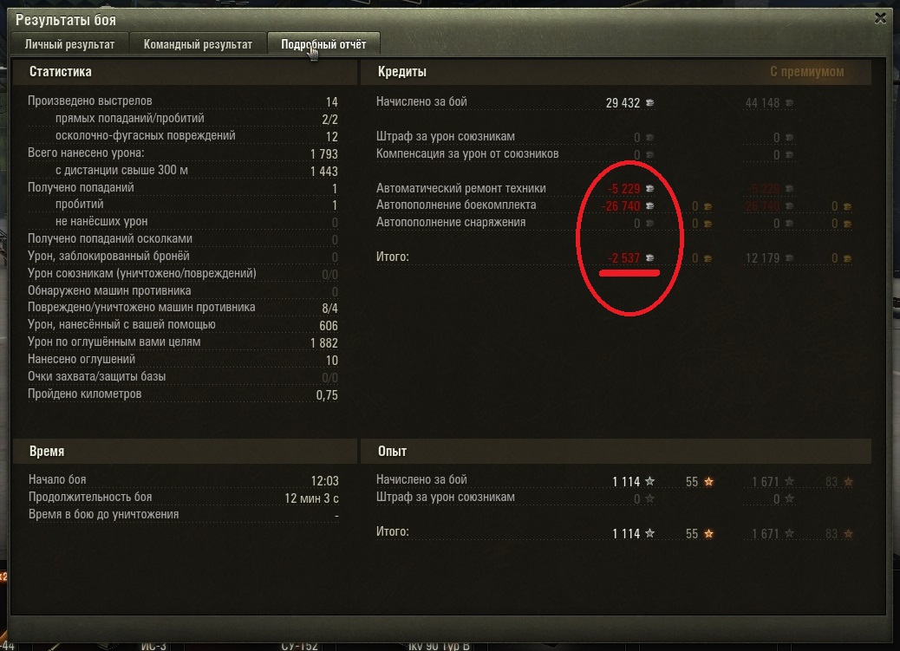Click credits icon next to 29 432
The image size is (900, 651).
coord(649,103)
